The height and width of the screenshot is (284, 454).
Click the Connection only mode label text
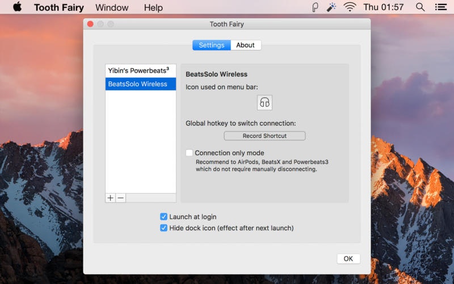tap(229, 153)
